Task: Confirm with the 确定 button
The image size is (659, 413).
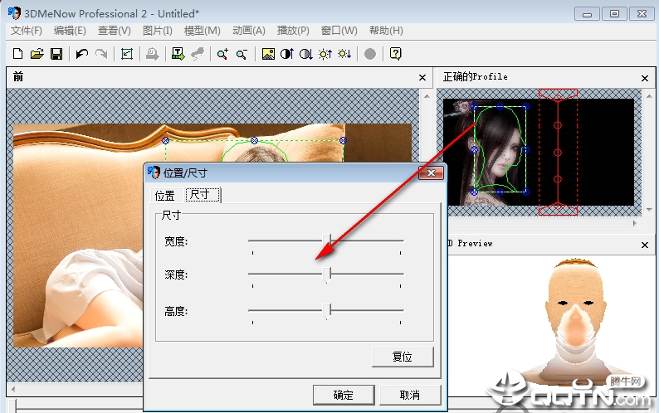Action: [344, 395]
